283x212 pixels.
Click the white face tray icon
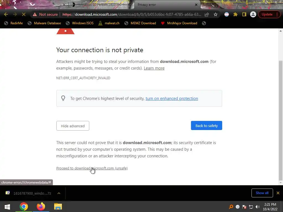click(x=238, y=207)
